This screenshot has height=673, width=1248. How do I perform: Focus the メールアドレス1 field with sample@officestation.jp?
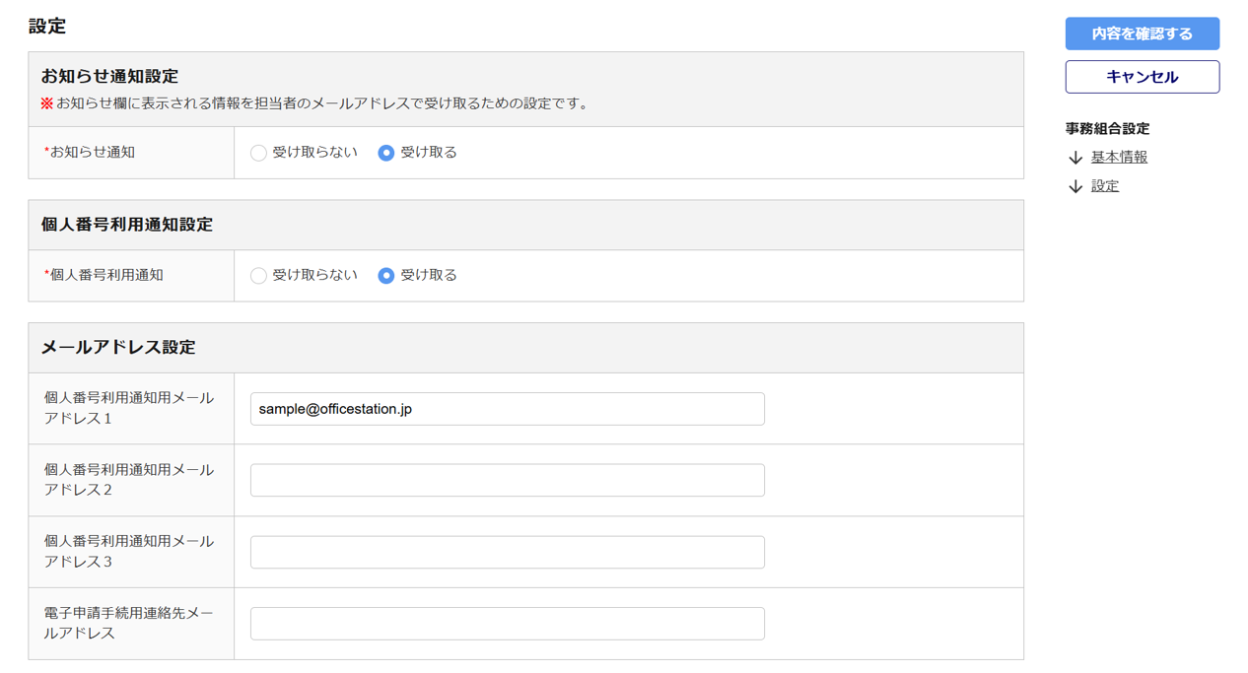507,409
